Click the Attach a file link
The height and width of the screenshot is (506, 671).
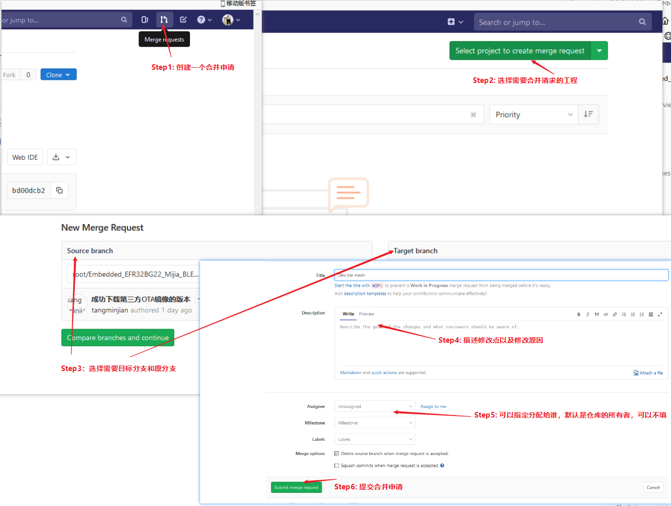tap(648, 373)
